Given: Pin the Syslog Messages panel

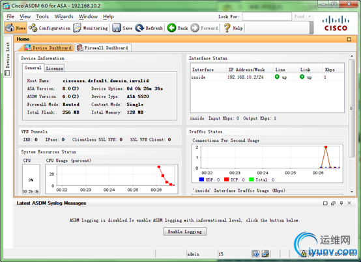Looking at the screenshot, I should point(341,203).
